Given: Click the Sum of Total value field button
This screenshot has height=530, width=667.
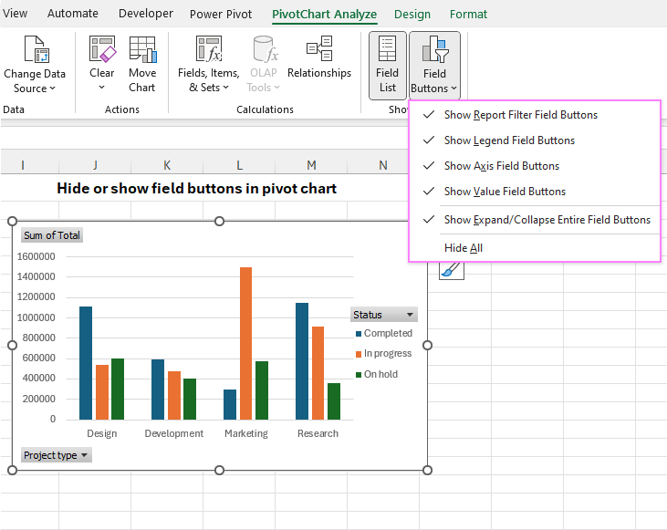Looking at the screenshot, I should [x=52, y=235].
